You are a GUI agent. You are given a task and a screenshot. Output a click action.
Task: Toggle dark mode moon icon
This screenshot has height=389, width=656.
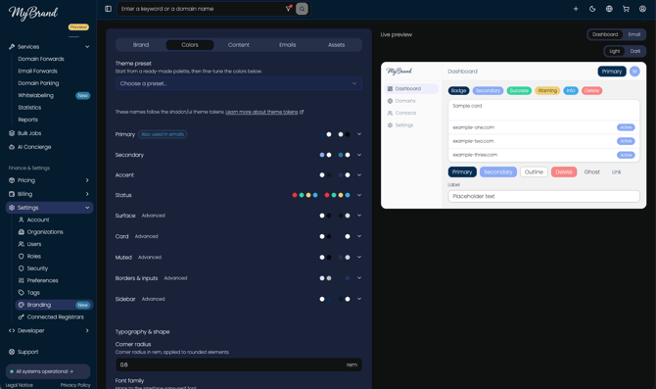[592, 9]
